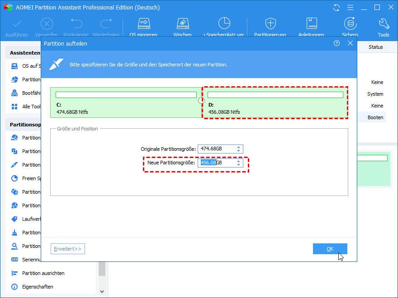
Task: Close the Partition aufteilen dialog
Action: 350,43
